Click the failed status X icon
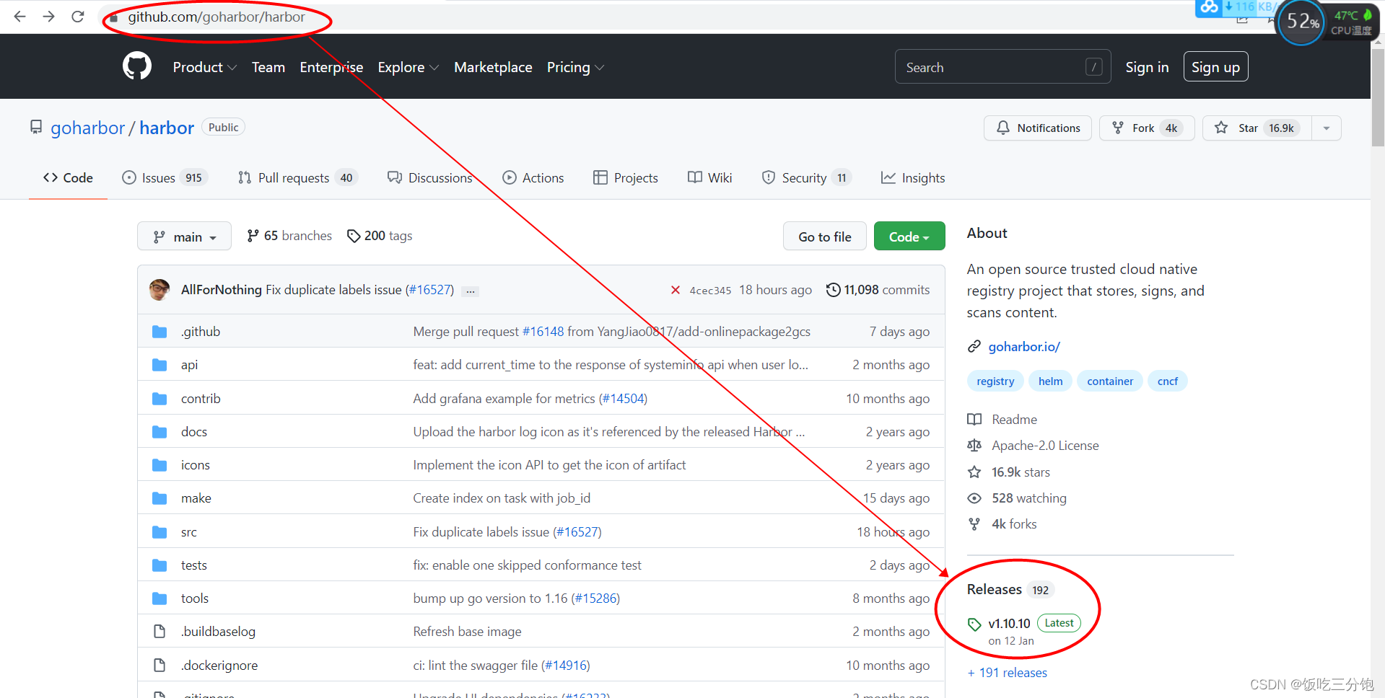 676,290
